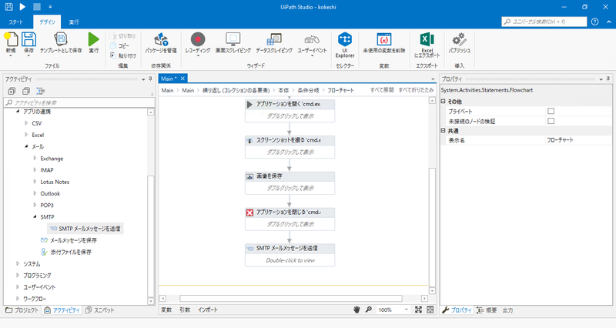
Task: Click Excel にエクスポート icon
Action: (427, 40)
